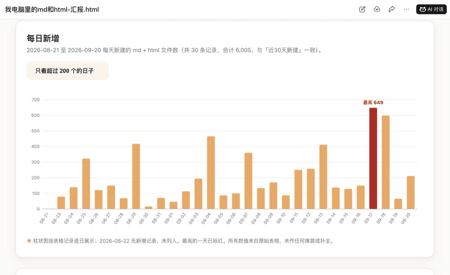Click the 09-16 x-axis date label

click(356, 218)
